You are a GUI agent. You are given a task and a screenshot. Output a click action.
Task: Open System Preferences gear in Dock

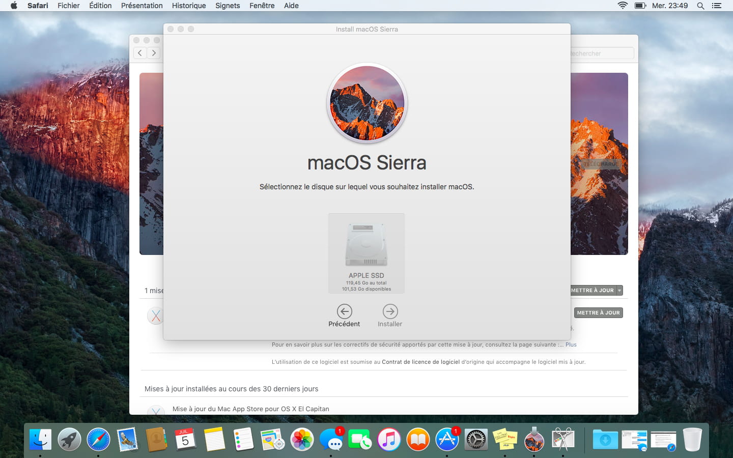pyautogui.click(x=476, y=439)
